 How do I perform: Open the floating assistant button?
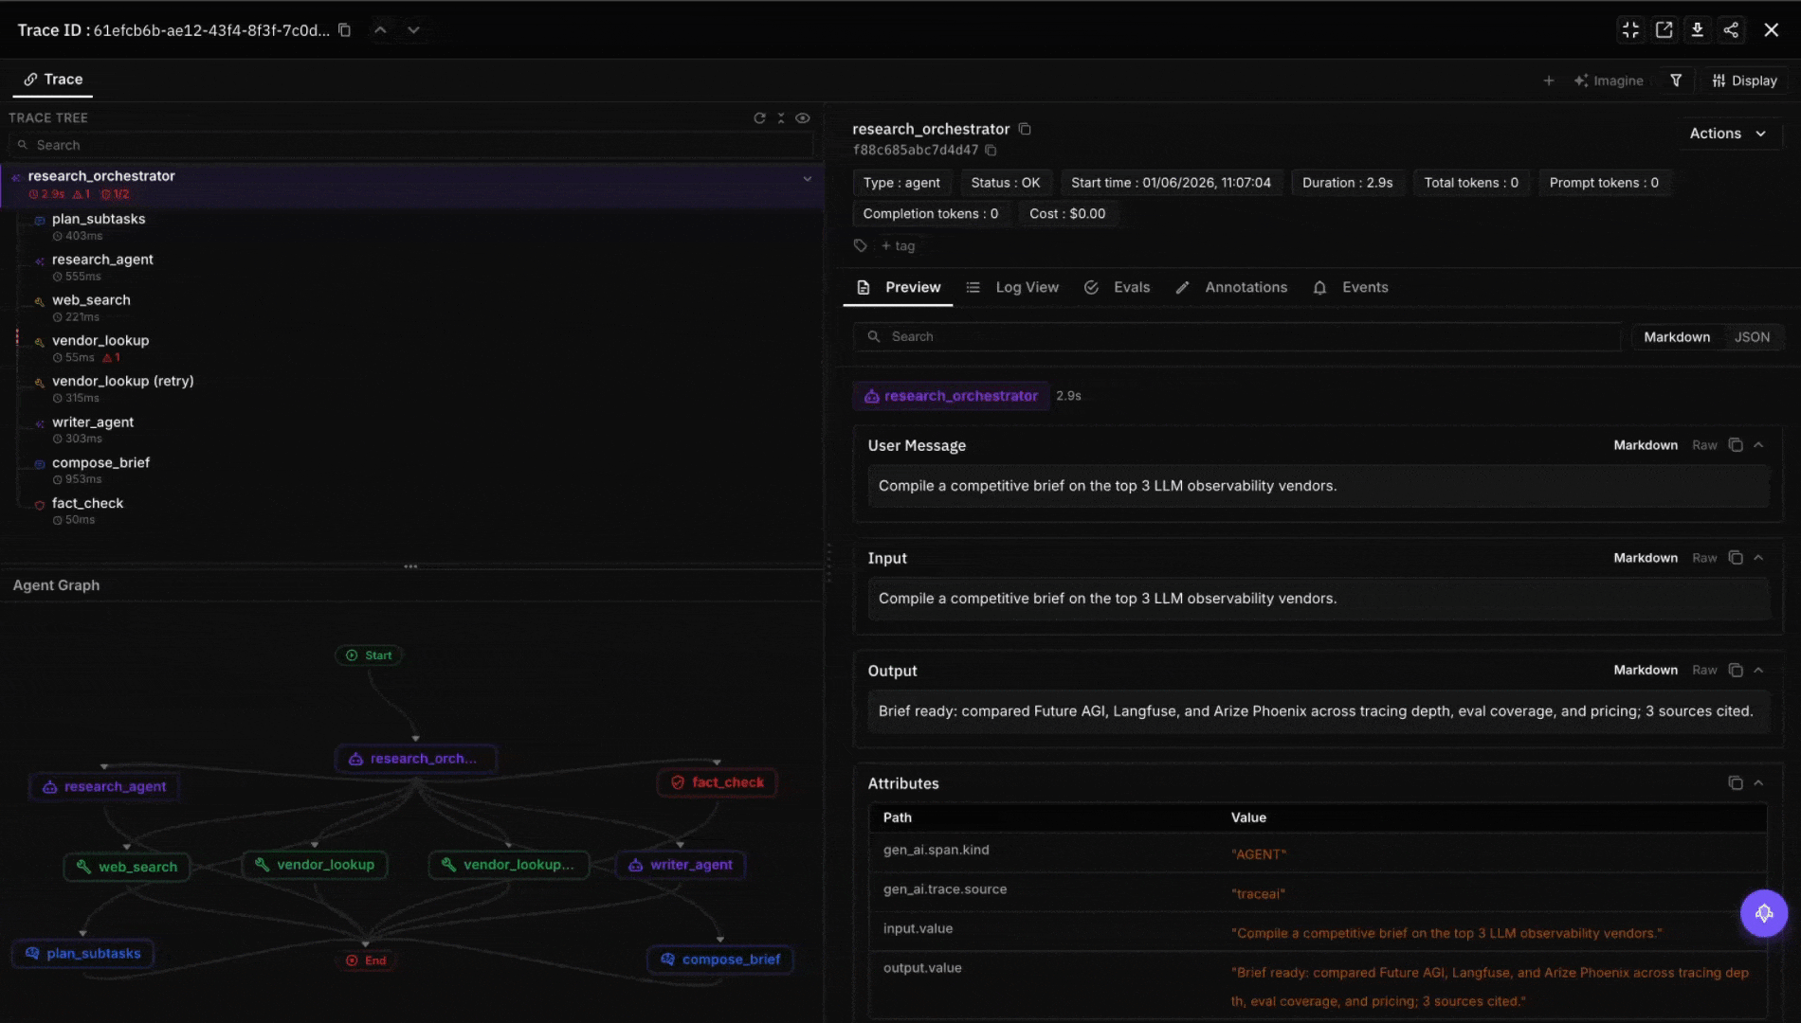(1764, 913)
